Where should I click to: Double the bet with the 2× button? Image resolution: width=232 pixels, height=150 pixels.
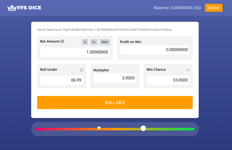(94, 42)
